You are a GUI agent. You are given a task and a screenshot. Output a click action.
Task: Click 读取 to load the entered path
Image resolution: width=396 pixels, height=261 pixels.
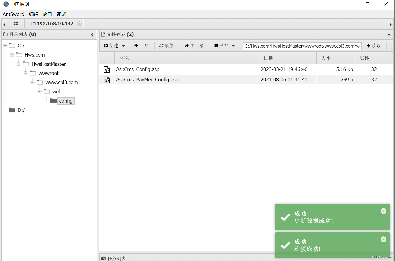tap(373, 46)
